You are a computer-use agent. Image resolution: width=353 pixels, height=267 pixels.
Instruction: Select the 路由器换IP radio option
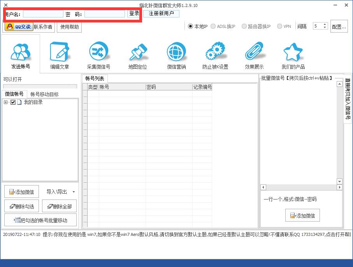tap(244, 26)
